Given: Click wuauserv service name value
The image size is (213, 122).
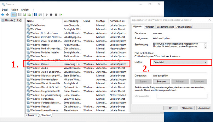Looking at the screenshot, I should [x=158, y=33].
